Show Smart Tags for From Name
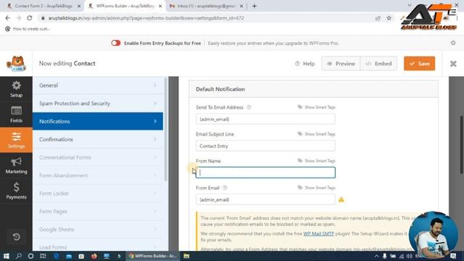This screenshot has height=261, width=464. tap(316, 161)
